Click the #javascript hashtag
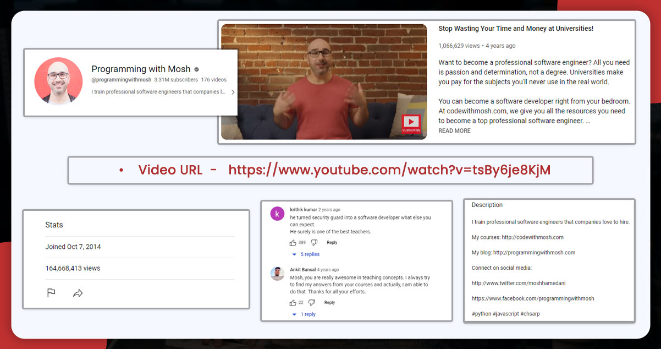 (x=505, y=314)
